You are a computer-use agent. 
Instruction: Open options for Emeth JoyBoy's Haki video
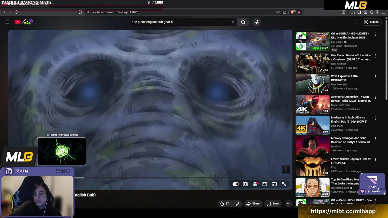tap(375, 159)
